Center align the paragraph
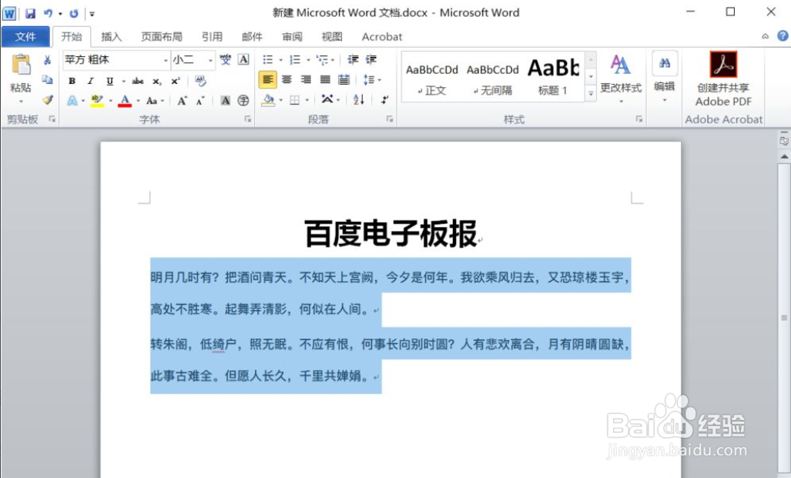 287,80
